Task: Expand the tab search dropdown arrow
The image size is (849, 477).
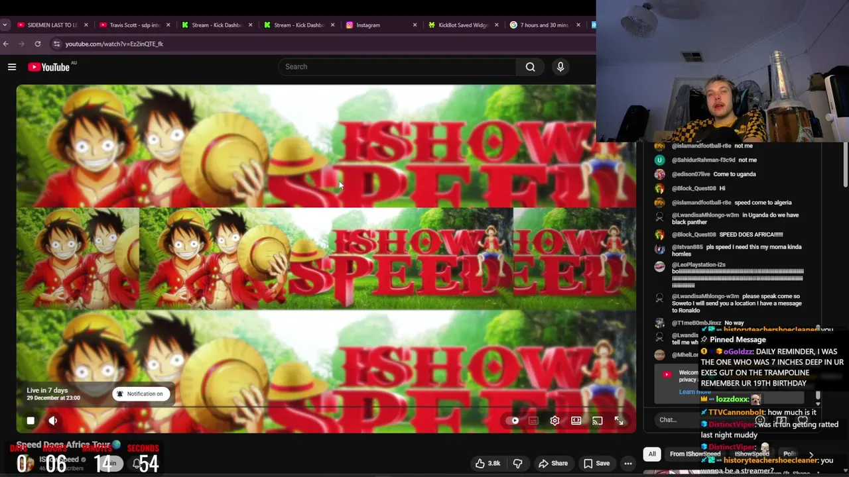Action: tap(5, 25)
